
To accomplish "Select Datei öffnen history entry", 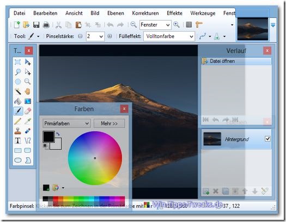I will tap(236, 61).
